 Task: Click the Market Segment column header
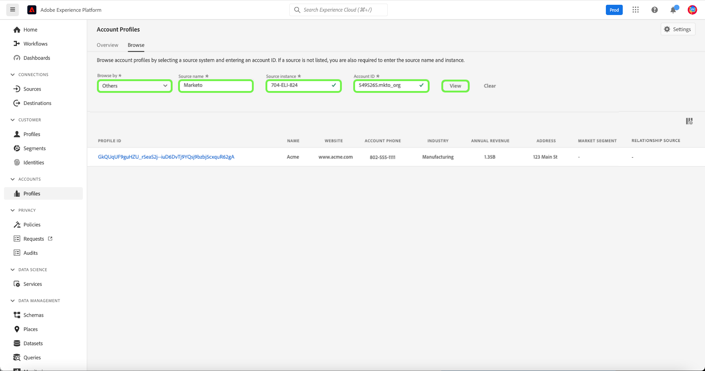click(597, 141)
